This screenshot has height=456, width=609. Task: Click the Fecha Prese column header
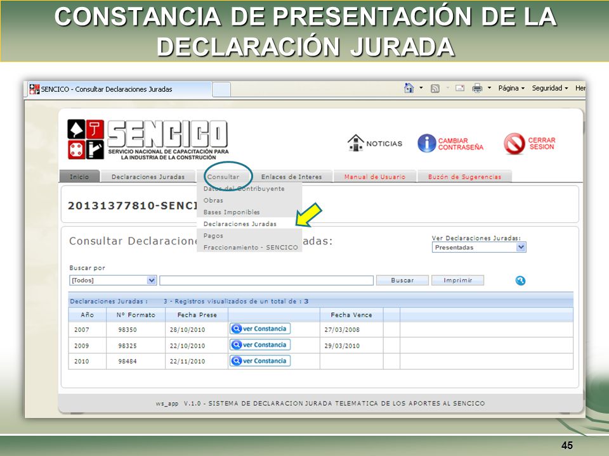click(197, 315)
